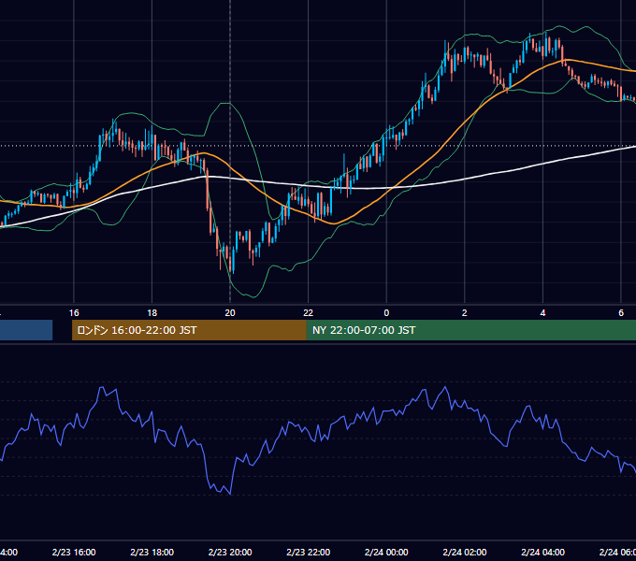Click the 2/23 16:00 label on oscillator axis
Screen dimensions: 636x561
coord(74,552)
